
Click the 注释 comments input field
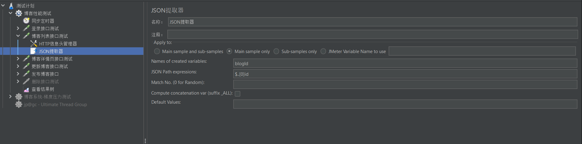point(373,34)
